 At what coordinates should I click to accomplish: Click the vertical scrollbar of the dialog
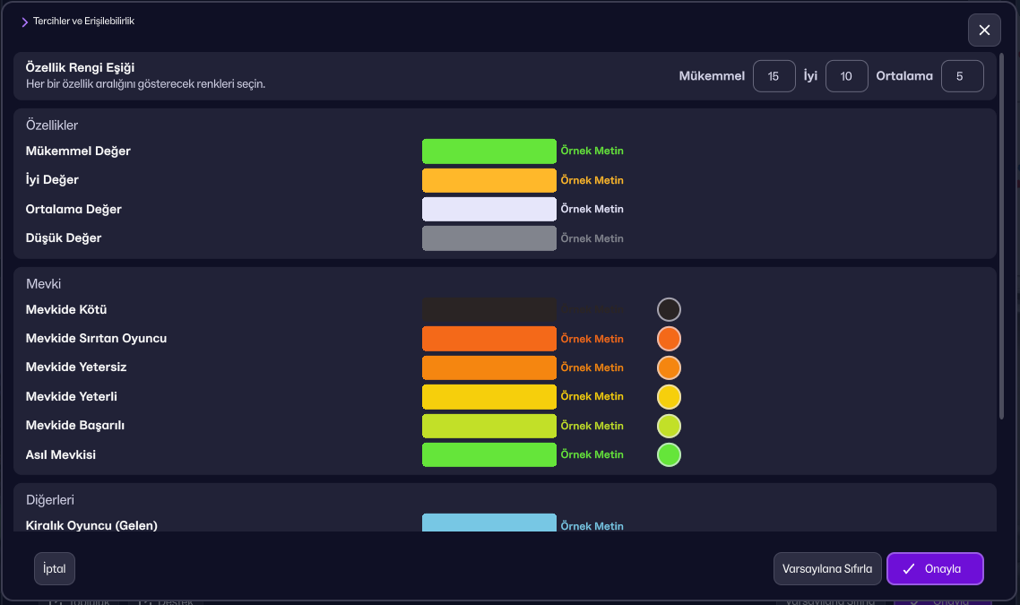[x=1002, y=236]
